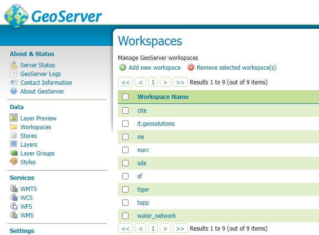Open the cite workspace
Viewport: 319px width, 235px height.
(142, 111)
